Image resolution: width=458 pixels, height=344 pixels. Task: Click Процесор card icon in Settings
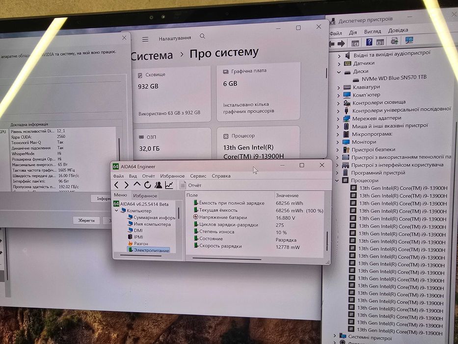[226, 136]
